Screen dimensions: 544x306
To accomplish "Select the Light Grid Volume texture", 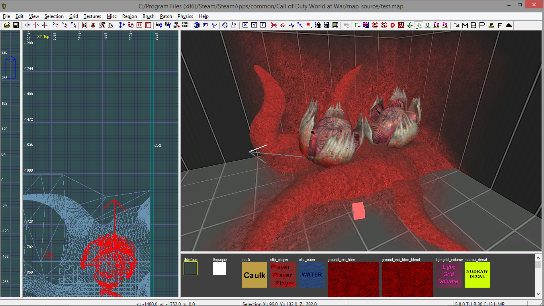I will [x=449, y=275].
